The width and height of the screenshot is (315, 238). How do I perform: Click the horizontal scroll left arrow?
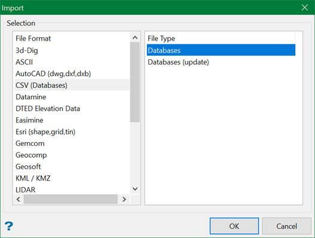pos(19,199)
